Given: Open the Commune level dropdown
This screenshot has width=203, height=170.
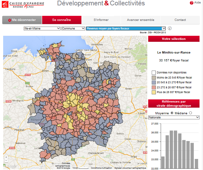Looking at the screenshot, I should click(73, 28).
